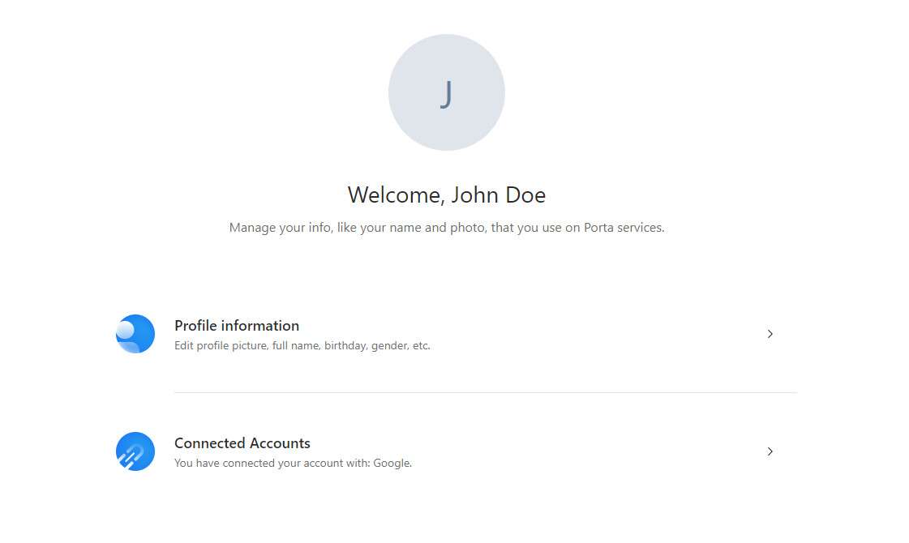This screenshot has height=543, width=909.
Task: Expand Connected Accounts with its chevron arrow
Action: [770, 451]
